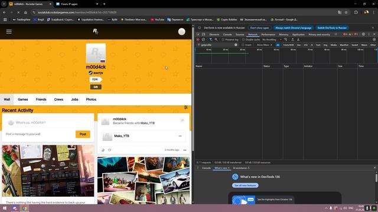Bookmark this page with the star icon

coord(346,12)
